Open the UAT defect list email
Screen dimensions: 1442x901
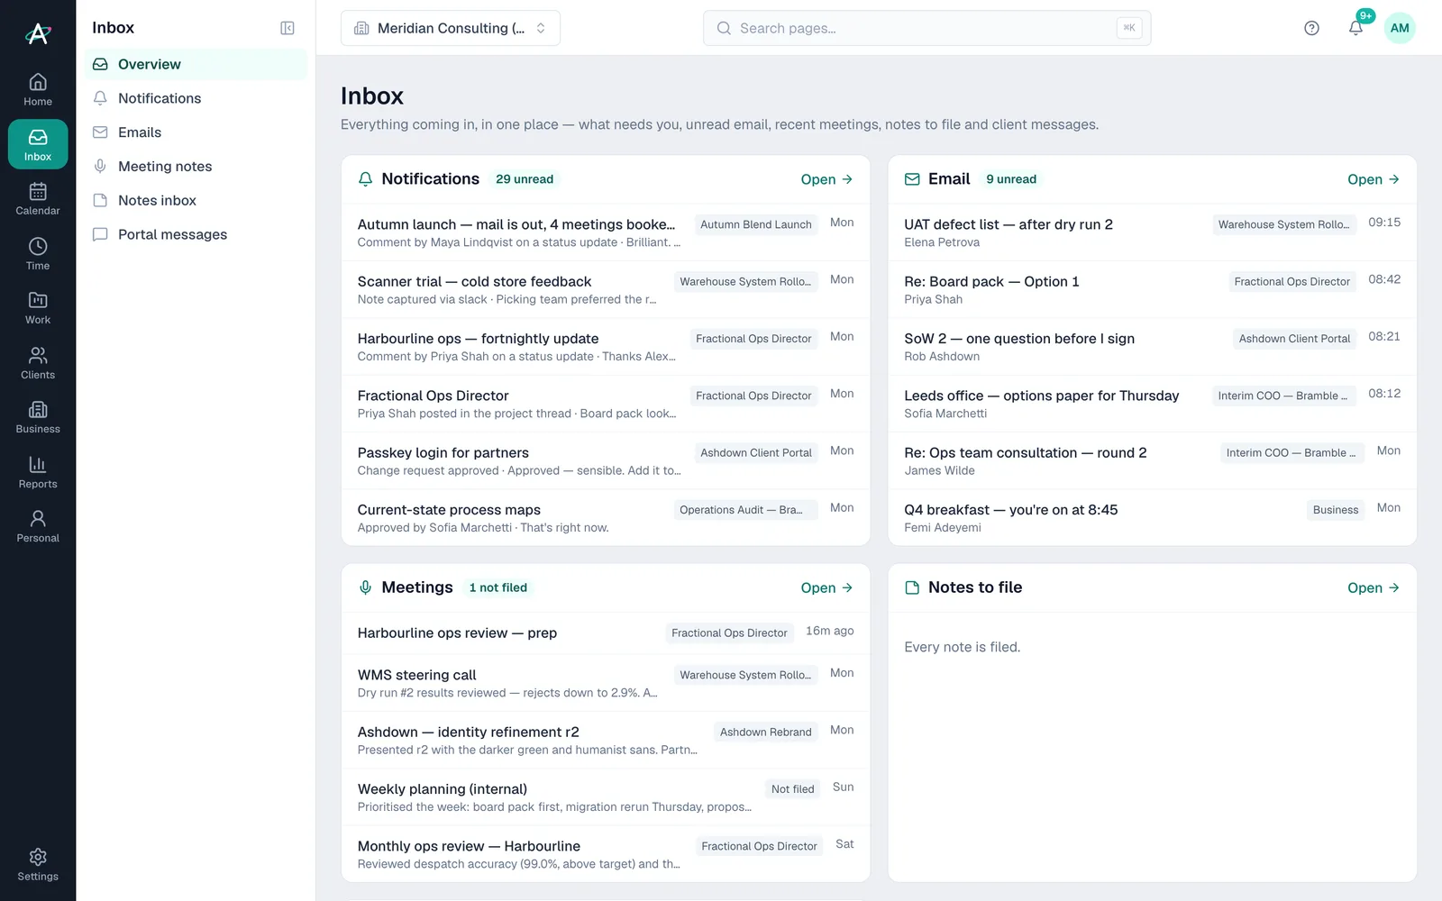[1152, 232]
